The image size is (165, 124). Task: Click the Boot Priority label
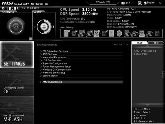pyautogui.click(x=67, y=28)
